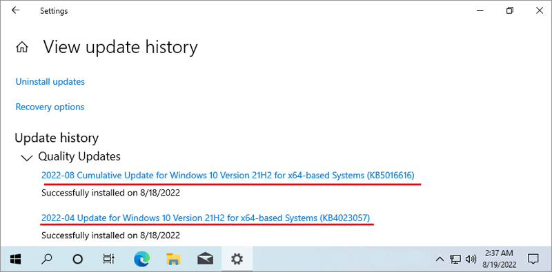This screenshot has width=552, height=272.
Task: Open the volume speaker tray icon
Action: (x=471, y=260)
